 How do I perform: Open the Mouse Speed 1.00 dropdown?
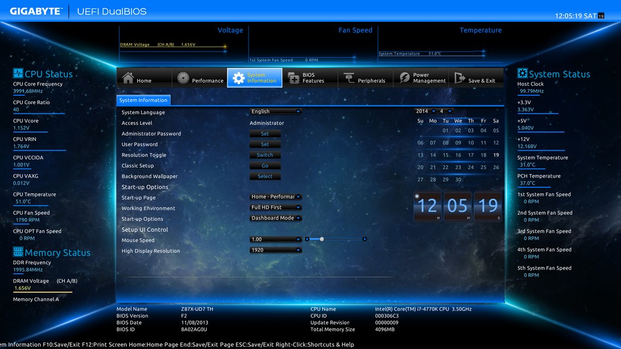(276, 239)
